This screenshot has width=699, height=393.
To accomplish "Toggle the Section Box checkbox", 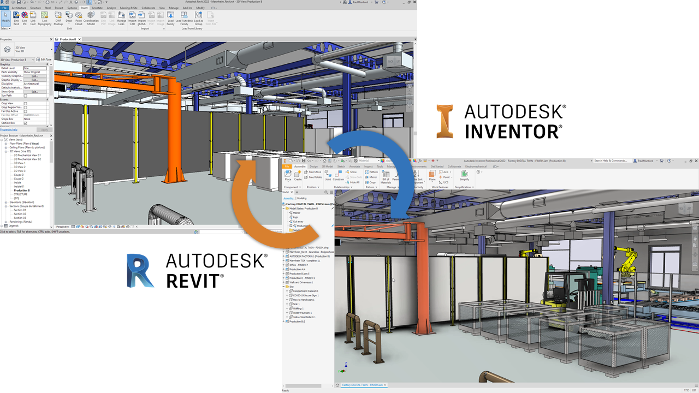I will pyautogui.click(x=25, y=123).
